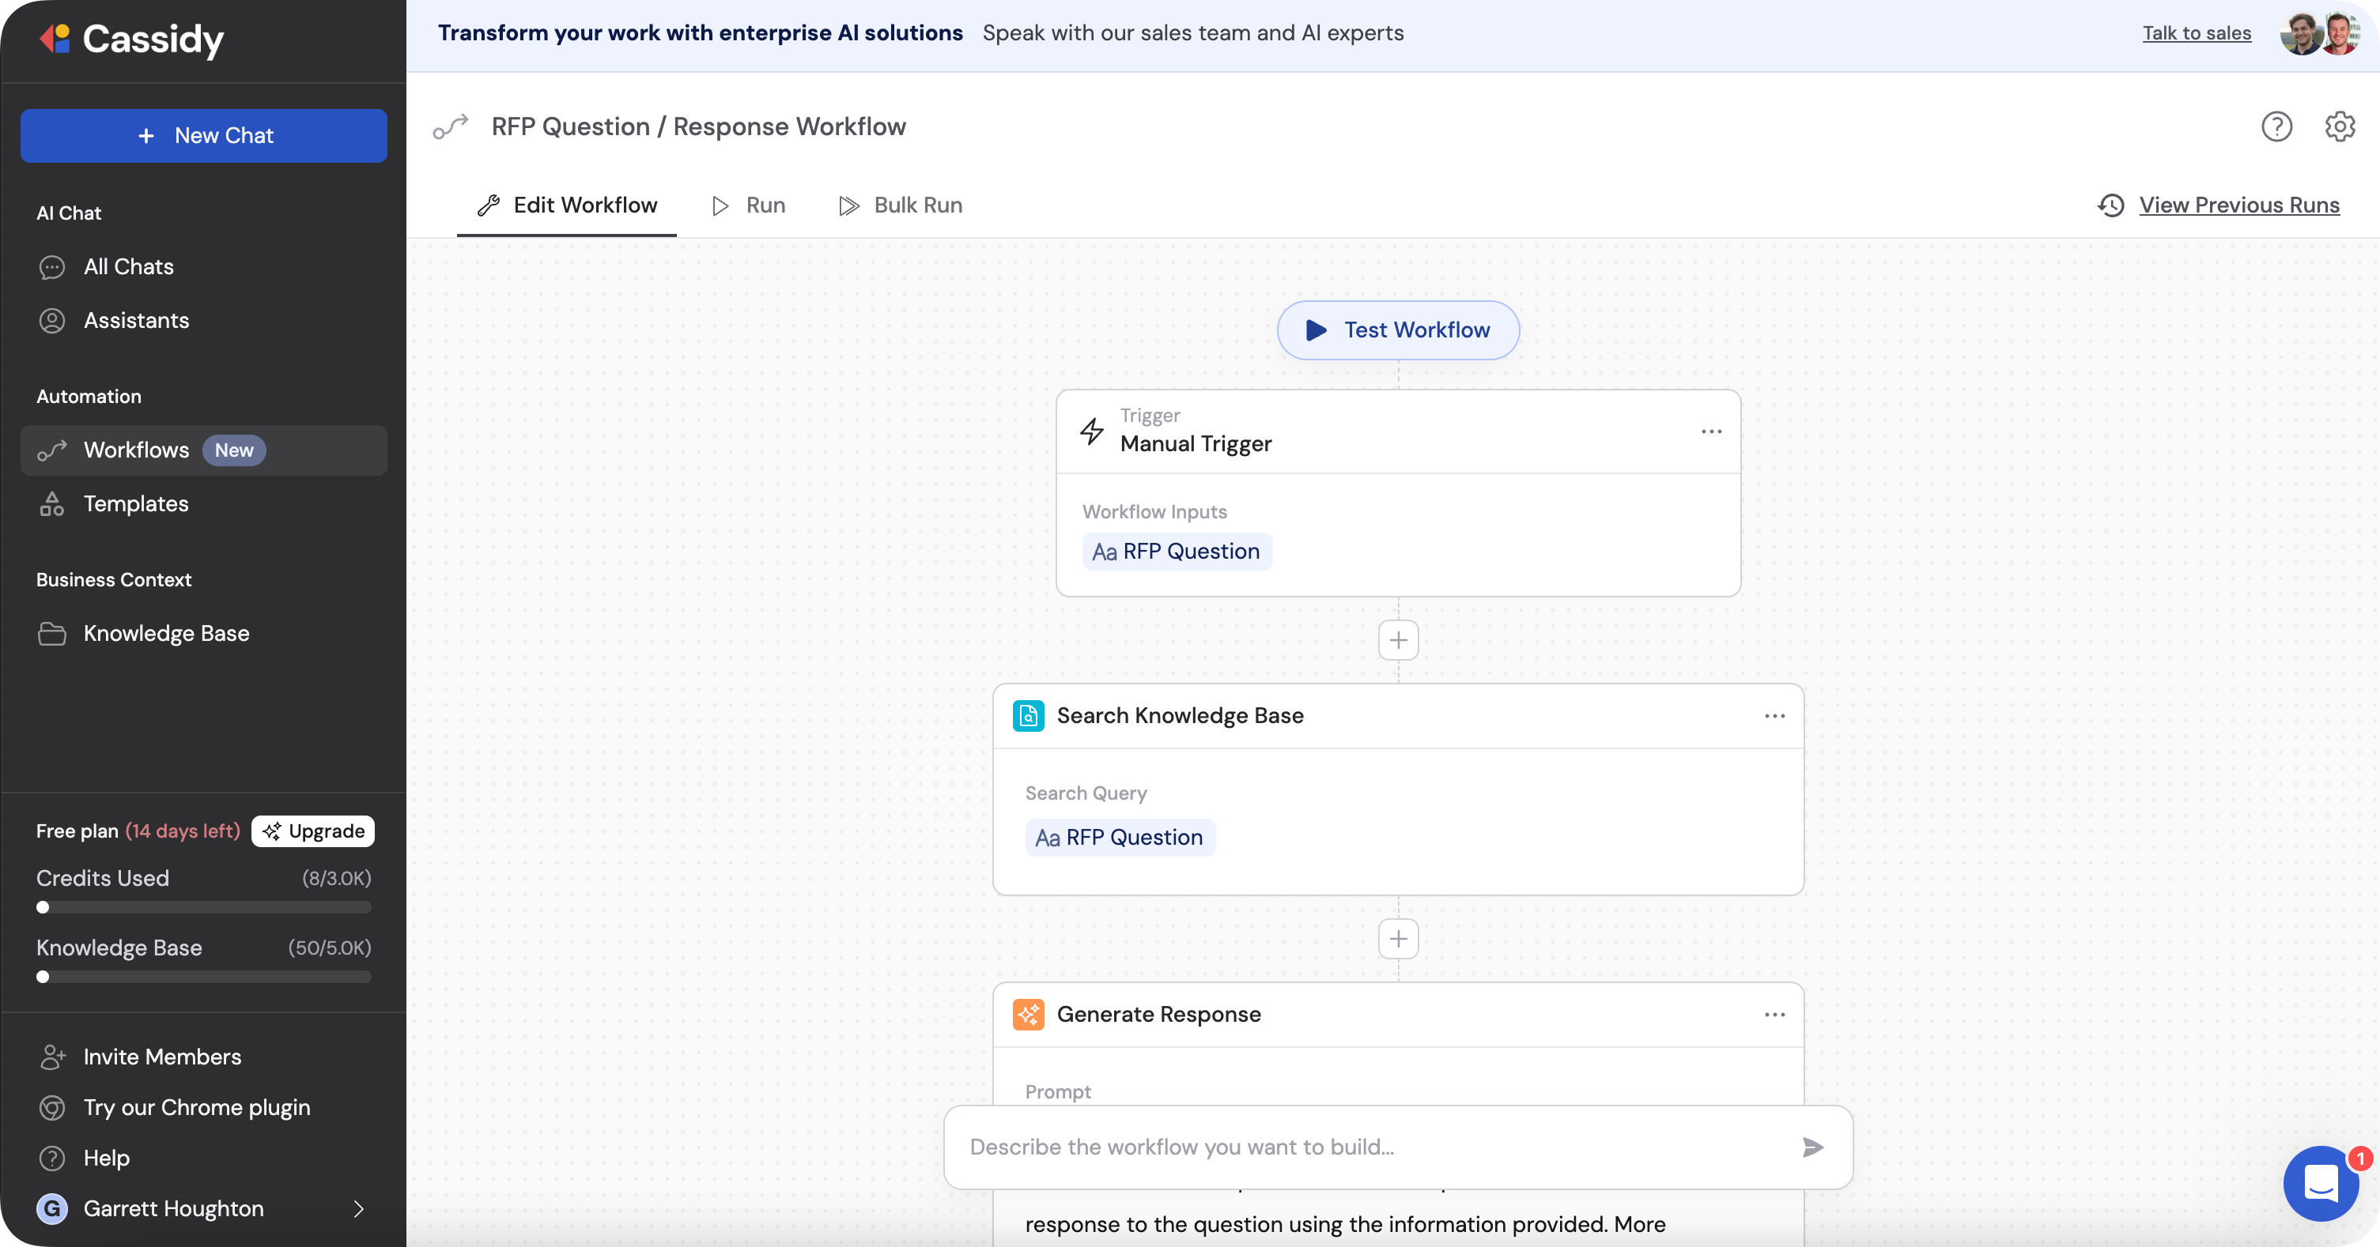This screenshot has width=2380, height=1247.
Task: Open Knowledge Base in sidebar
Action: click(x=166, y=633)
